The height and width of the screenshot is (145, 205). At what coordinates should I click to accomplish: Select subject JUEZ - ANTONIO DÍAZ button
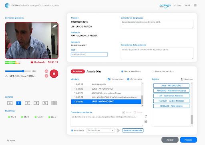pyautogui.click(x=171, y=86)
